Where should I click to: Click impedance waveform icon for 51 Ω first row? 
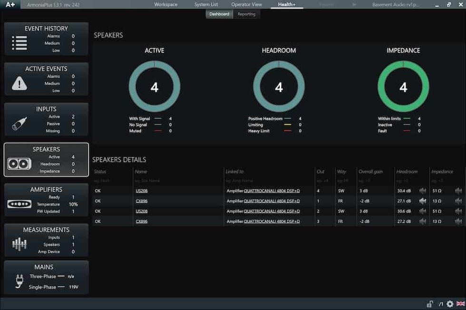coord(458,191)
